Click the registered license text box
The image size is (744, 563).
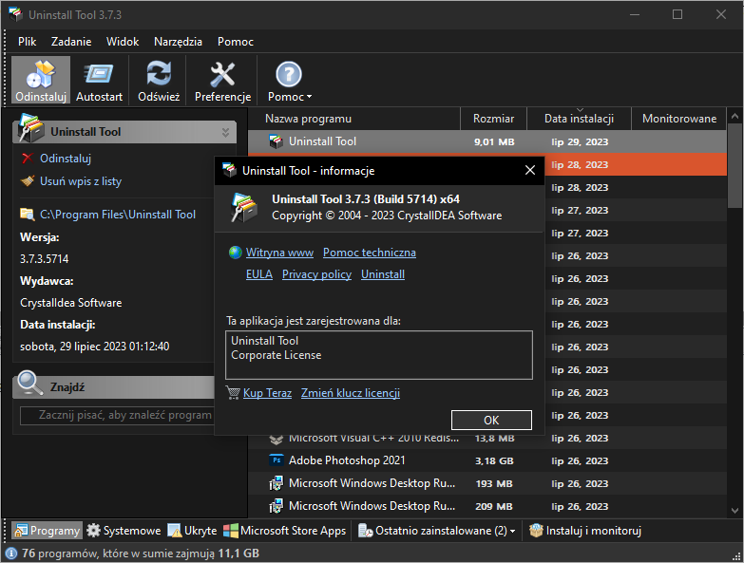(x=378, y=354)
